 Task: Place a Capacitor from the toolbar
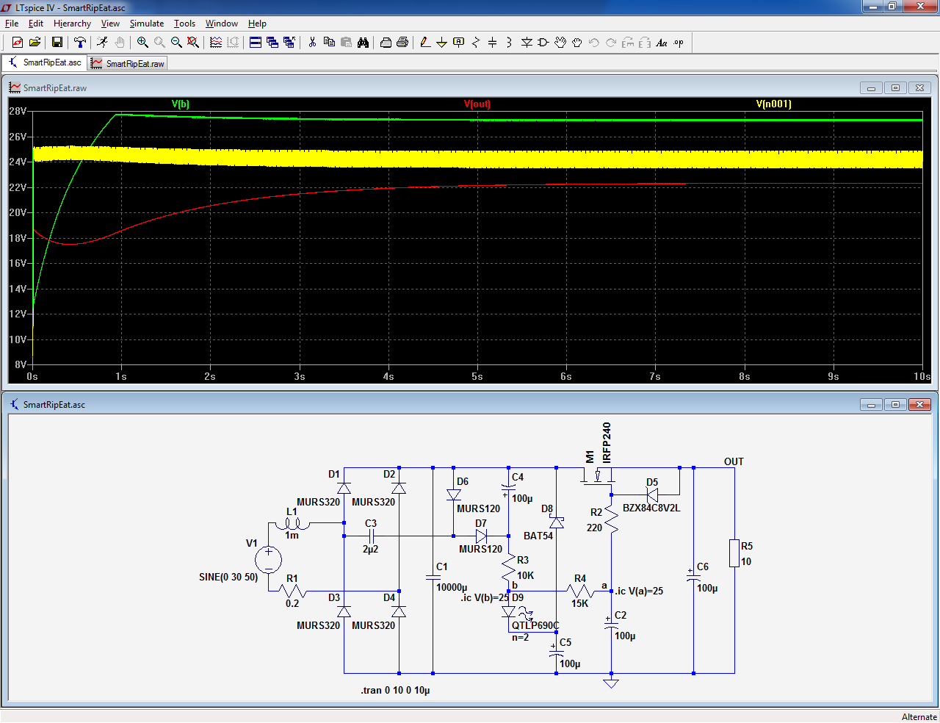pos(493,43)
